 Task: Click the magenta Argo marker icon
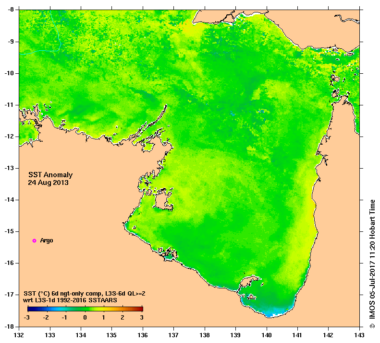point(35,240)
